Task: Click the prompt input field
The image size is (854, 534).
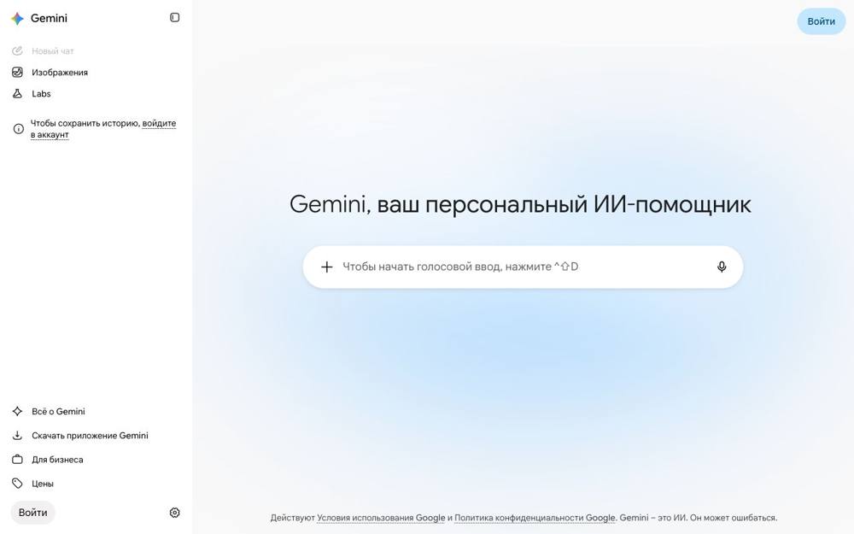Action: [523, 267]
